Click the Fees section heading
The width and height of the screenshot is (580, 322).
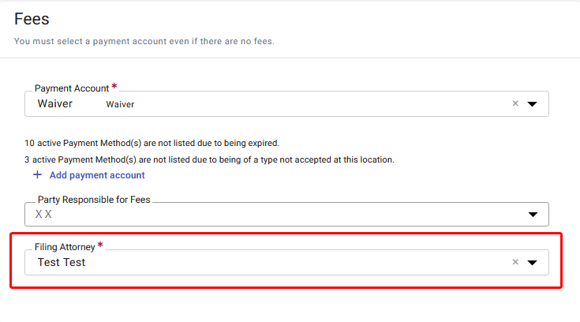[32, 19]
